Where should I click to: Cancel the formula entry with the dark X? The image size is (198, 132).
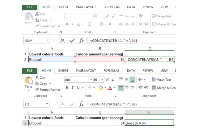pos(63,41)
